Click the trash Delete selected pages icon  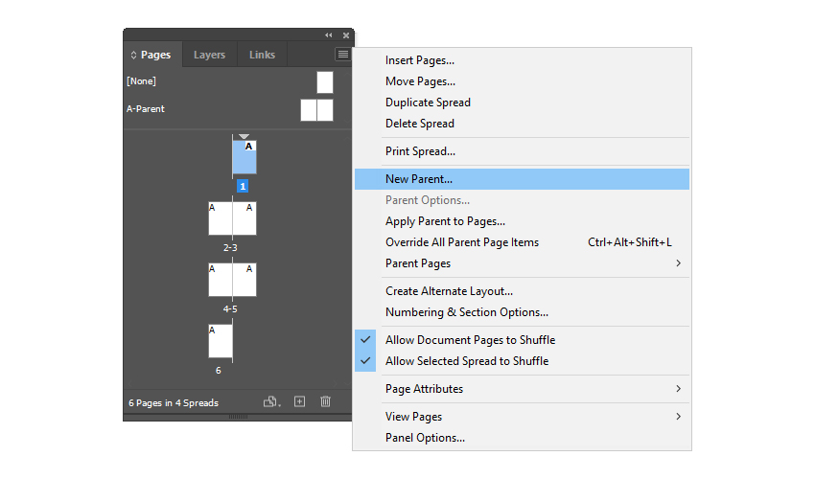[325, 401]
